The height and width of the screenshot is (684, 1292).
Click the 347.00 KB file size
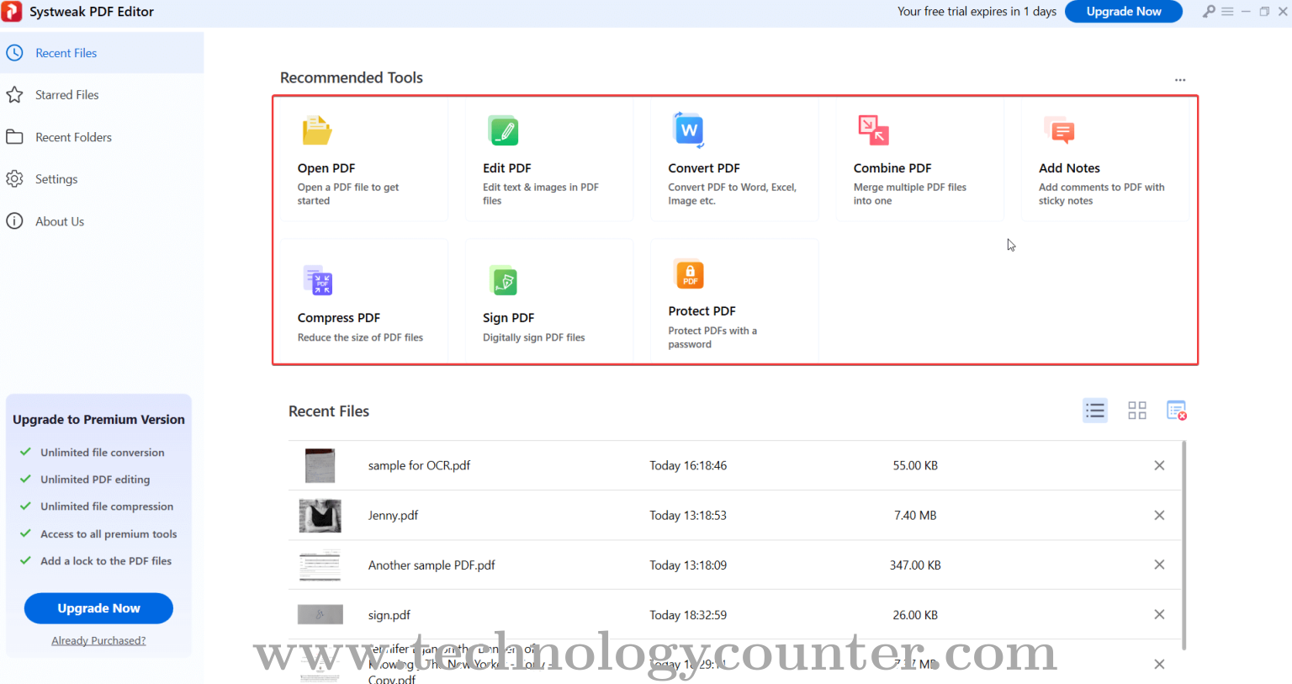click(915, 565)
